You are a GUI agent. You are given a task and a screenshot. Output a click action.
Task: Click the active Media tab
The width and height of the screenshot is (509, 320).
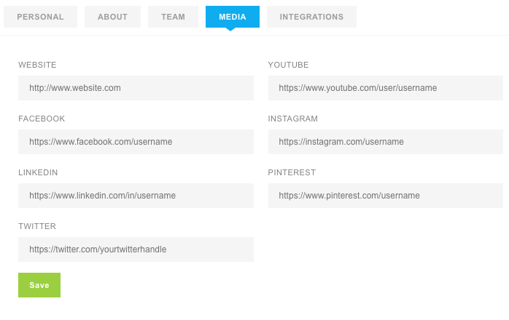233,17
